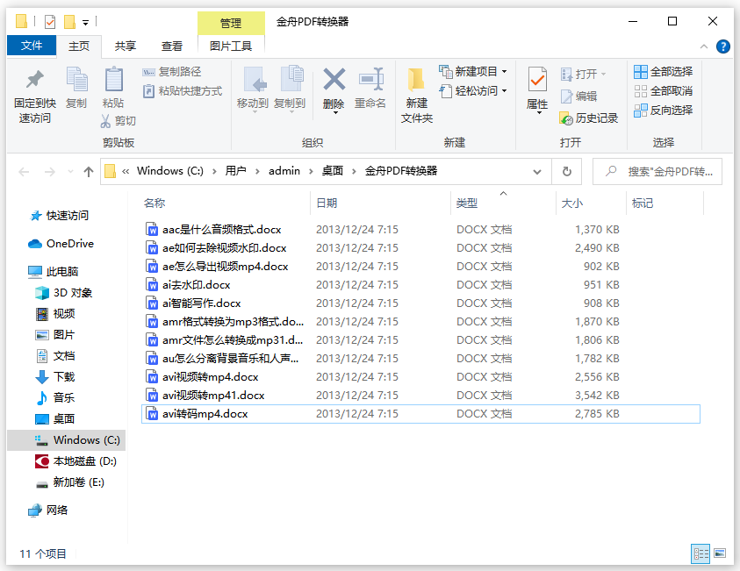Screen dimensions: 740x571
Task: Click the Paste clipboard icon
Action: pos(113,79)
